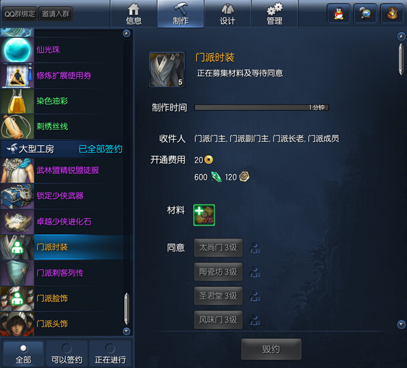
Task: Click the 制作时间 progress bar
Action: 262,108
